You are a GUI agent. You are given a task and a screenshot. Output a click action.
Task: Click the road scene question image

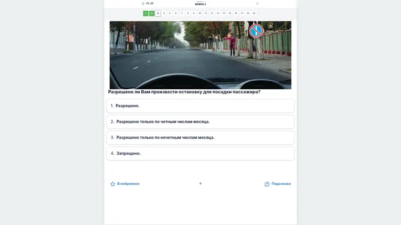(x=200, y=55)
